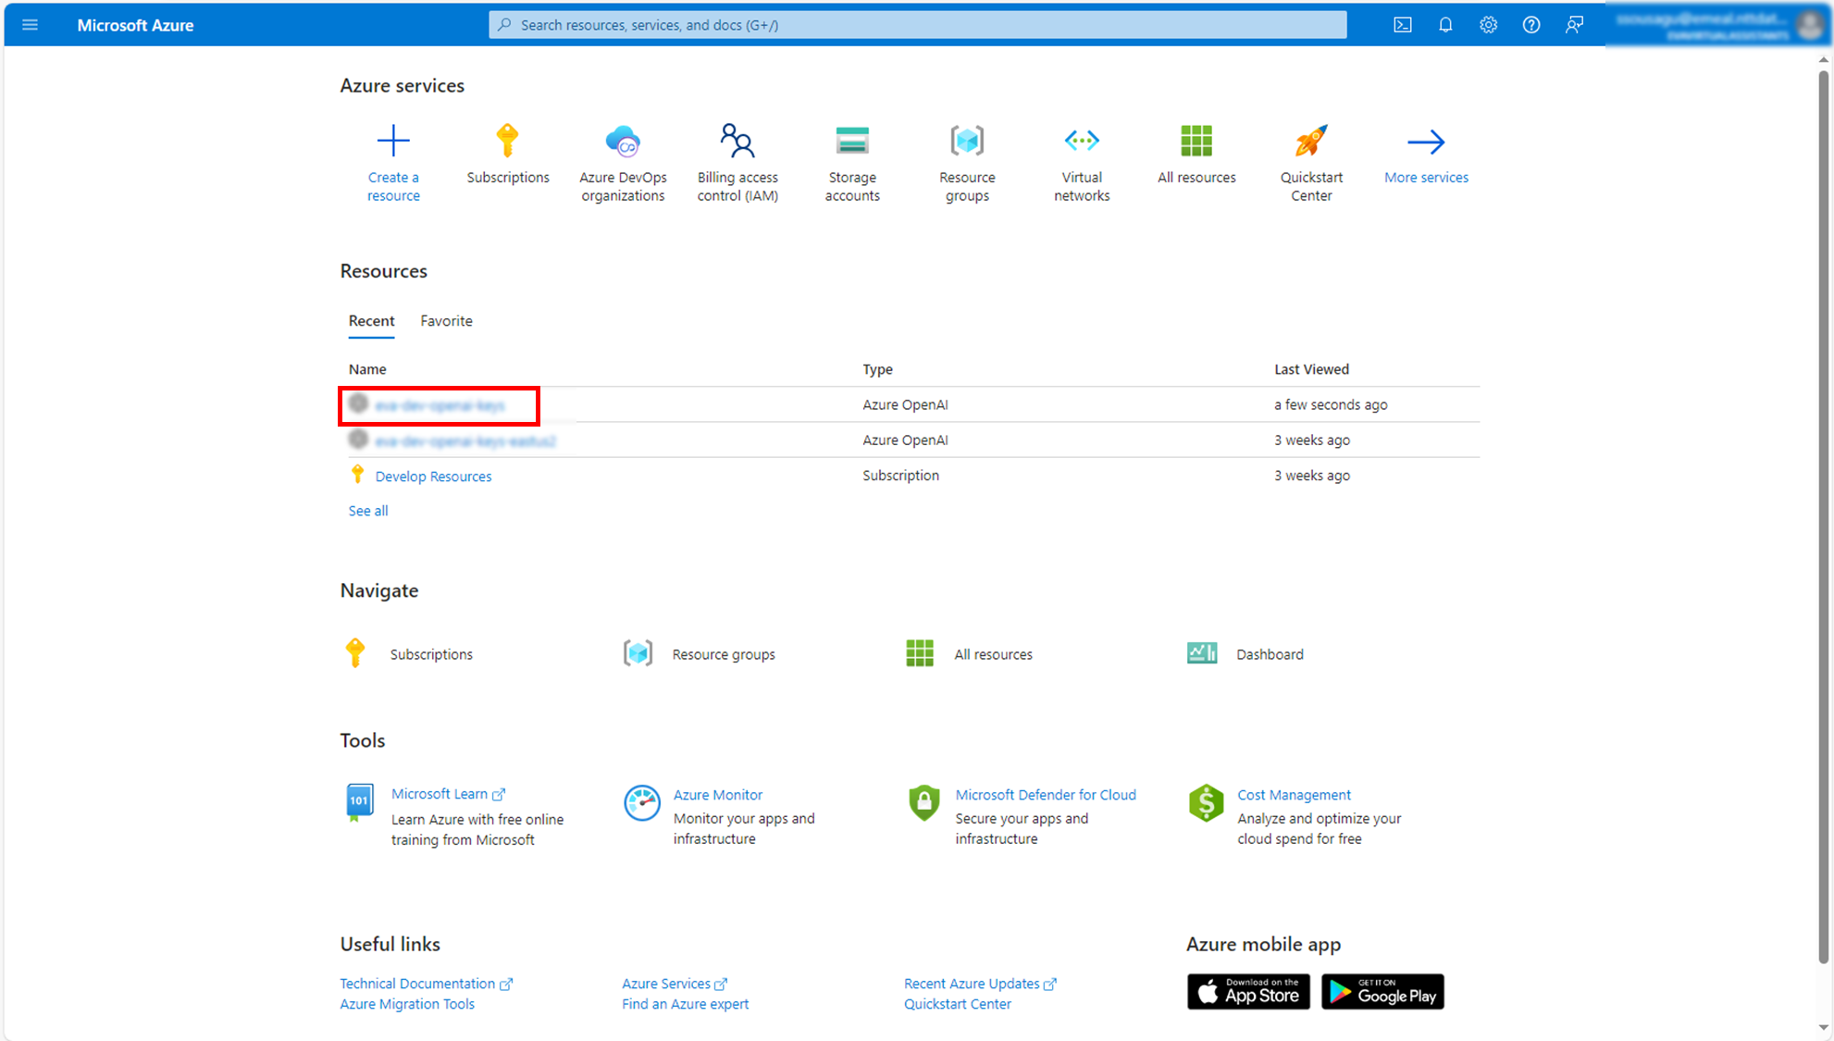Open Virtual networks service
The image size is (1834, 1041).
point(1082,163)
